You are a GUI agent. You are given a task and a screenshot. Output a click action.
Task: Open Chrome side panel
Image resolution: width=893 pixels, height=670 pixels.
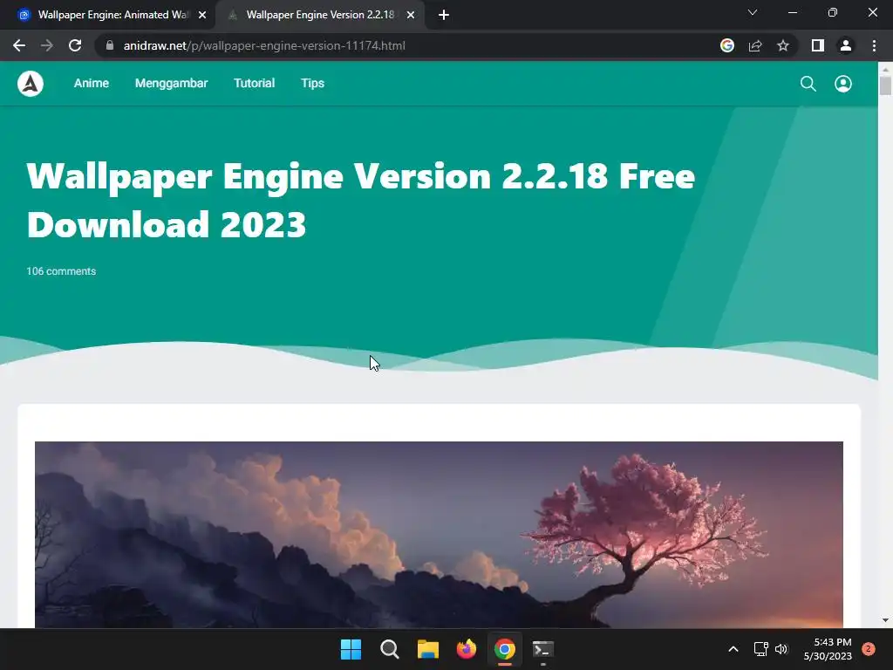[817, 45]
